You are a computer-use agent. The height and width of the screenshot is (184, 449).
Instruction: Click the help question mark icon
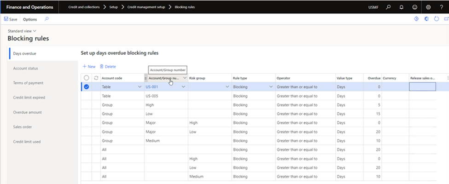point(441,7)
